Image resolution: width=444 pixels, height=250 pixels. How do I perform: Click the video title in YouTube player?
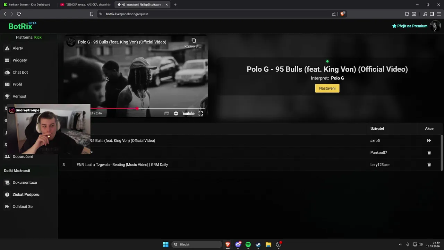[x=122, y=42]
